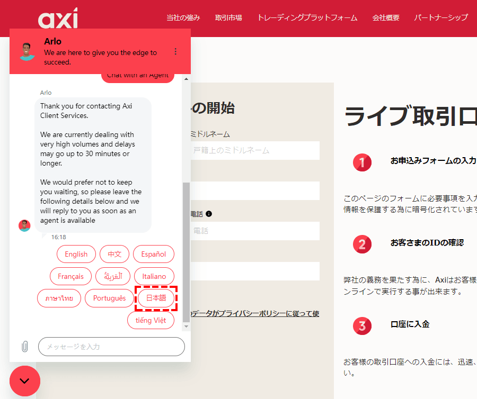Pick Italiano language button
477x399 pixels.
[154, 276]
